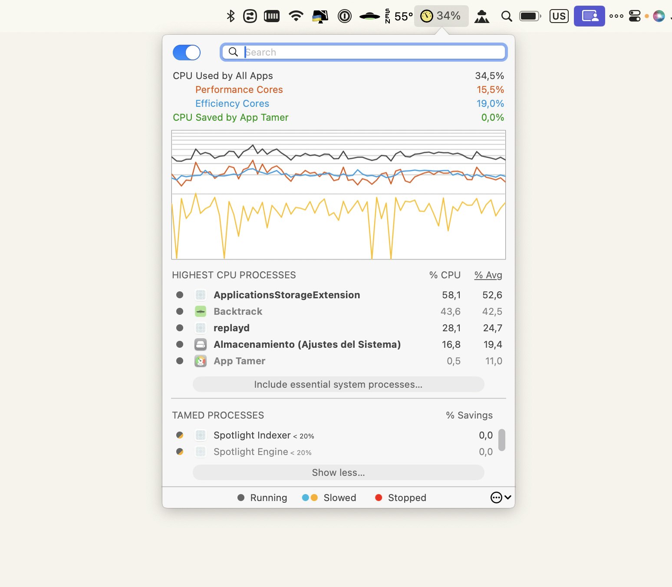Image resolution: width=672 pixels, height=587 pixels.
Task: Click the tamed processes scrollbar
Action: (502, 440)
